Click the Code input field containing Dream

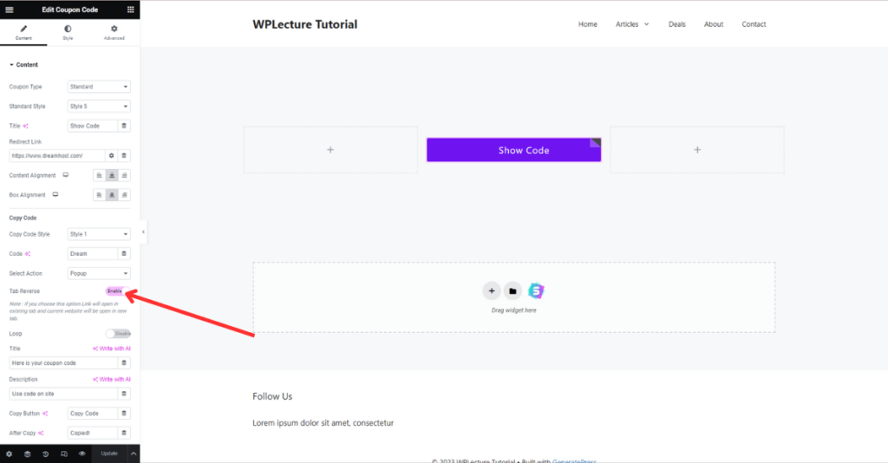[92, 253]
